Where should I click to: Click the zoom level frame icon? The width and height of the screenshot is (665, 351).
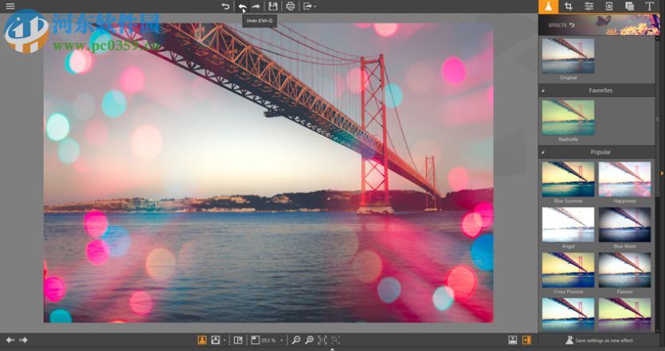pos(255,340)
